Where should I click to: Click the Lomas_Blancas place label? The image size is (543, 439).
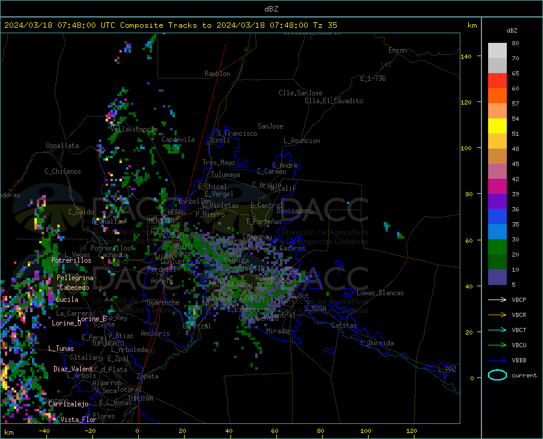click(x=380, y=293)
